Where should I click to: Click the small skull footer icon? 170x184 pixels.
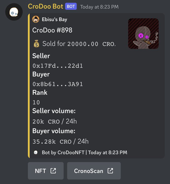pyautogui.click(x=36, y=152)
